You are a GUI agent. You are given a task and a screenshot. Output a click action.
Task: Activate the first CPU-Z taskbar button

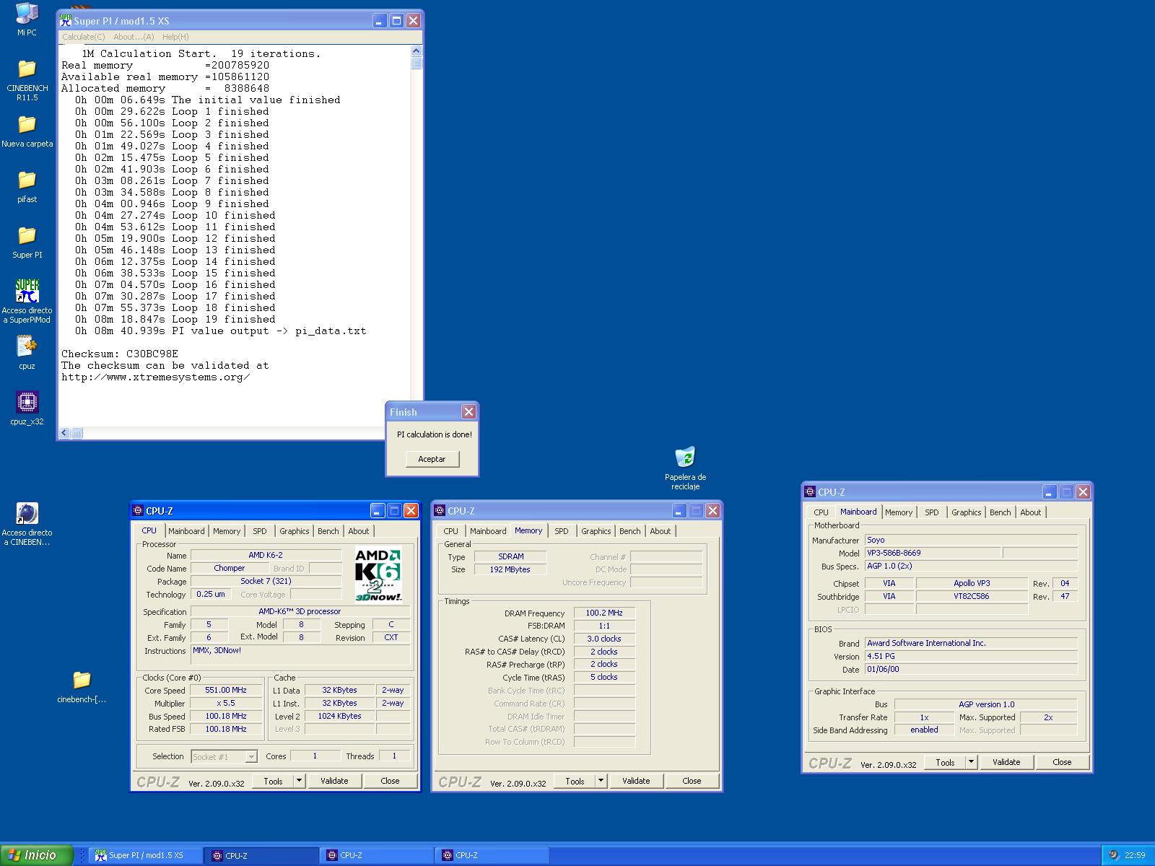click(x=261, y=855)
